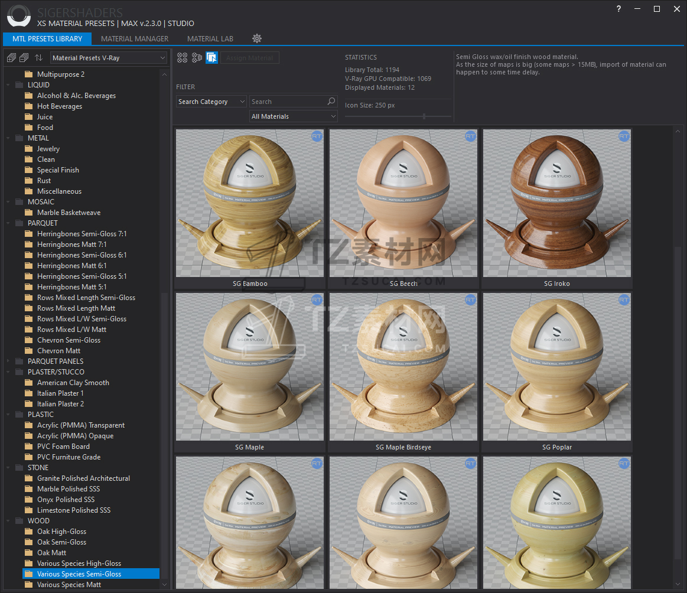Click the search magnifier icon
Image resolution: width=687 pixels, height=593 pixels.
coord(331,101)
